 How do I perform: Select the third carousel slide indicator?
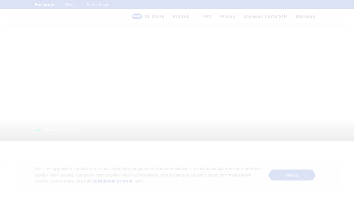pos(54,130)
